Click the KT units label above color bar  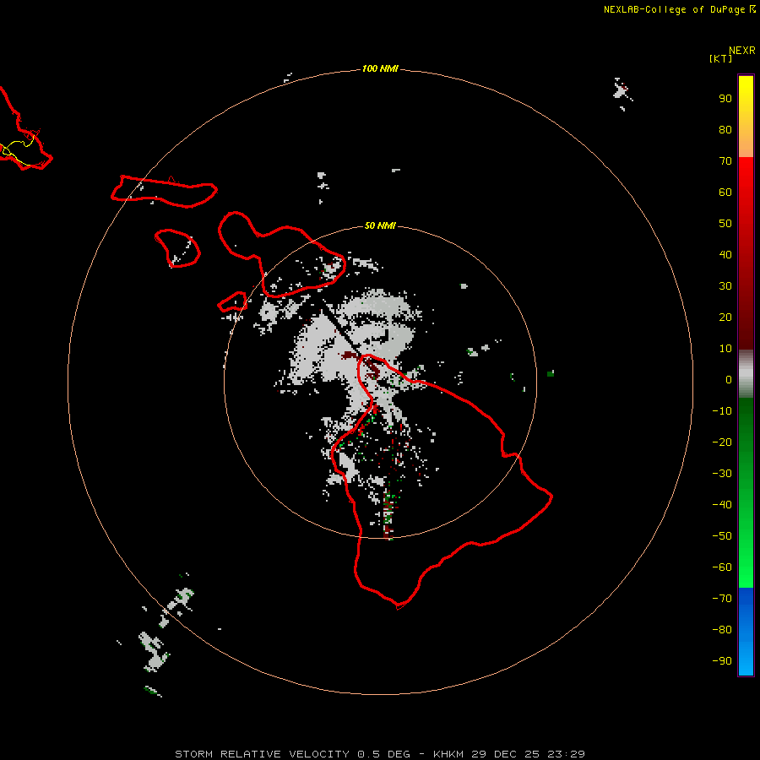[721, 58]
